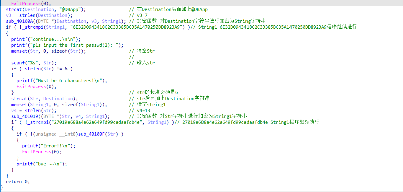This screenshot has height=192, width=403.
Task: Click the sub_401019 function name
Action: click(25, 116)
